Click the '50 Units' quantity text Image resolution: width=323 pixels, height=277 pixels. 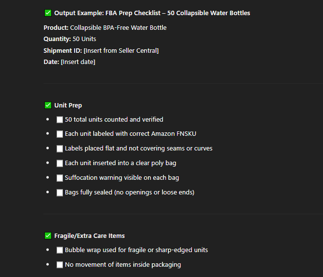click(x=84, y=39)
